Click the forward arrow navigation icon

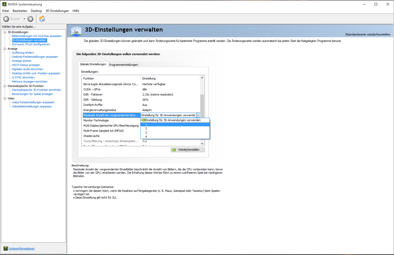point(30,19)
